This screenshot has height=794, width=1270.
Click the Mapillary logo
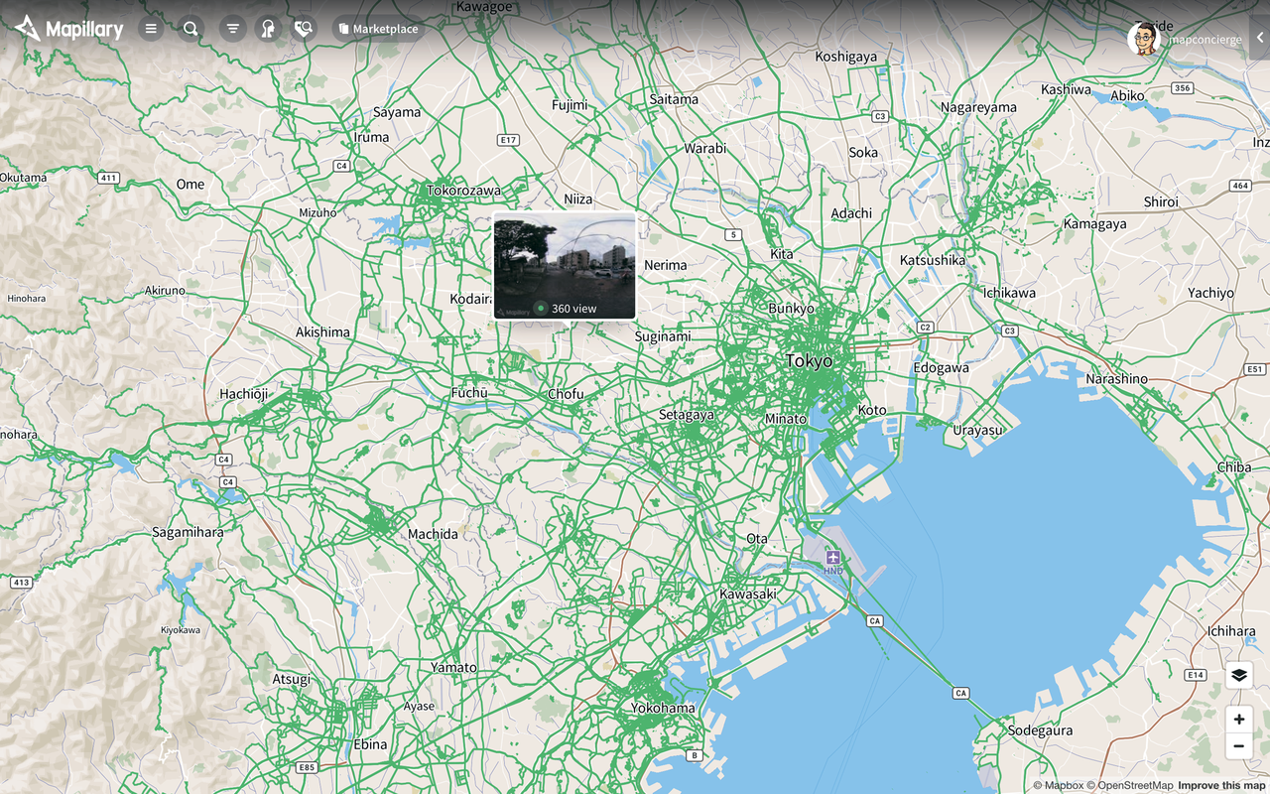[x=68, y=29]
